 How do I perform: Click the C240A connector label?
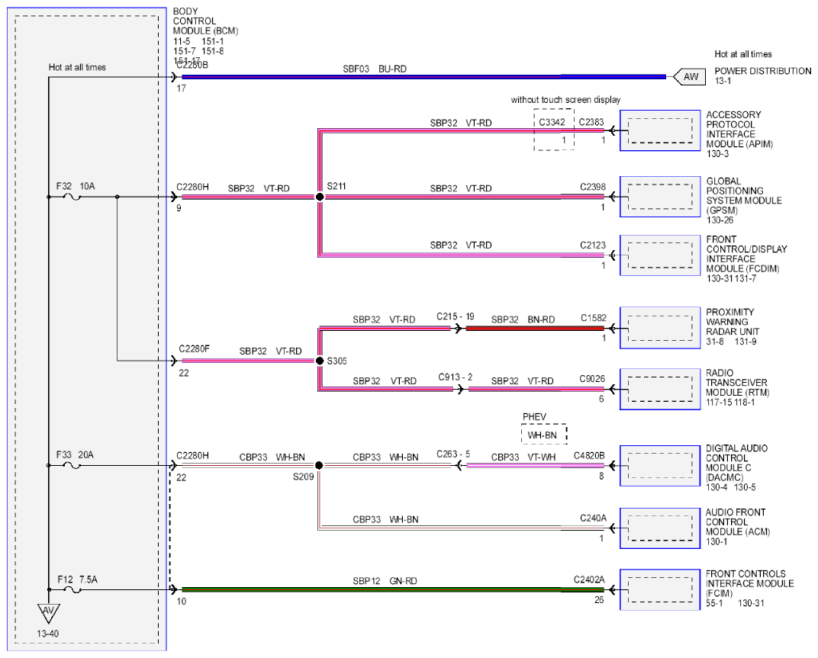pos(593,518)
